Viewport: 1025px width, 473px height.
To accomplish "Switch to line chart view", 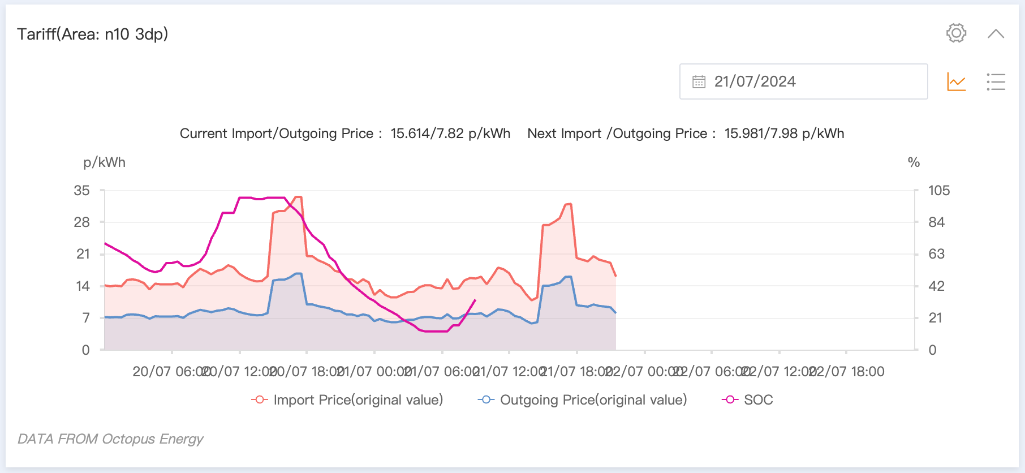I will tap(957, 82).
